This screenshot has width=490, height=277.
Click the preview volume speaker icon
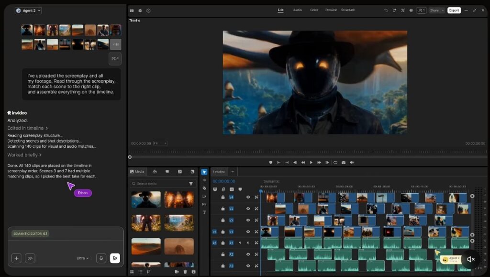(352, 162)
